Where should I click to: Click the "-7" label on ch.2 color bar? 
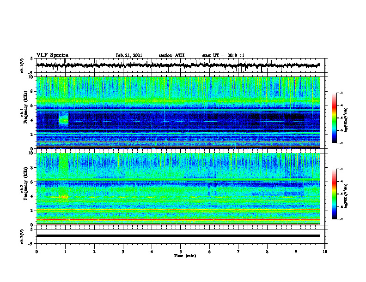coord(341,219)
